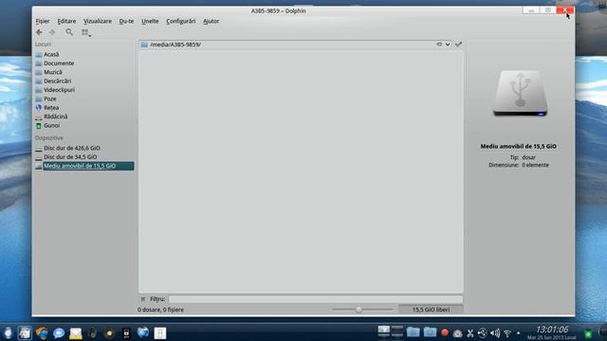Focus the Filtru text field
The image size is (607, 341).
pyautogui.click(x=316, y=299)
